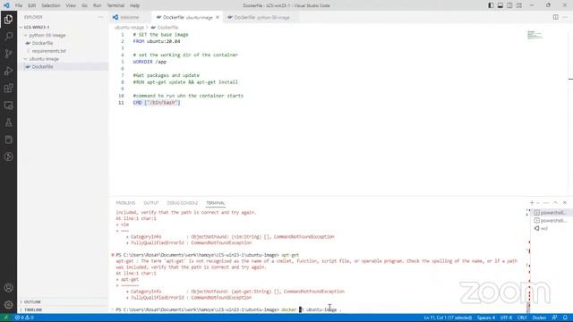This screenshot has height=322, width=573.
Task: Switch to the DEBUG CONSOLE tab
Action: pos(183,203)
